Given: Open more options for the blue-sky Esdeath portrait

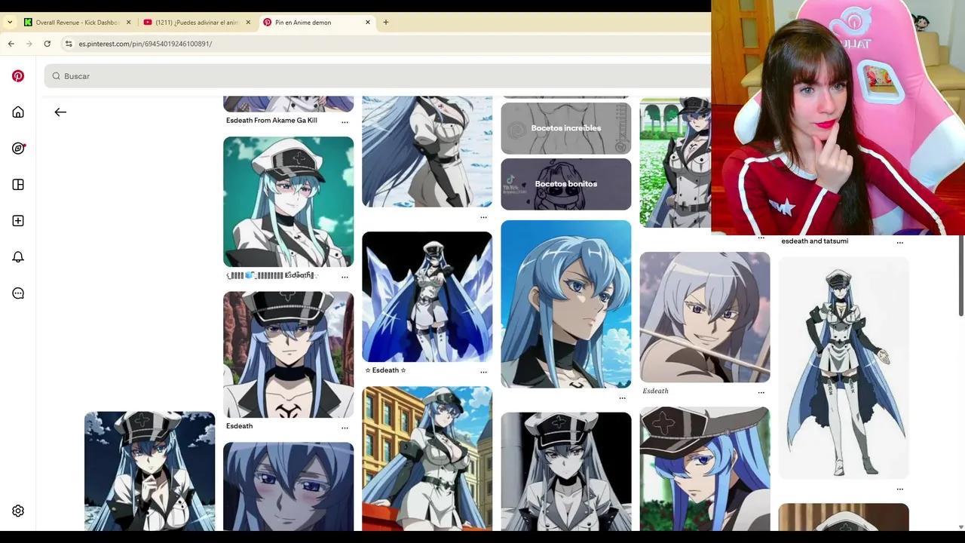Looking at the screenshot, I should tap(622, 397).
